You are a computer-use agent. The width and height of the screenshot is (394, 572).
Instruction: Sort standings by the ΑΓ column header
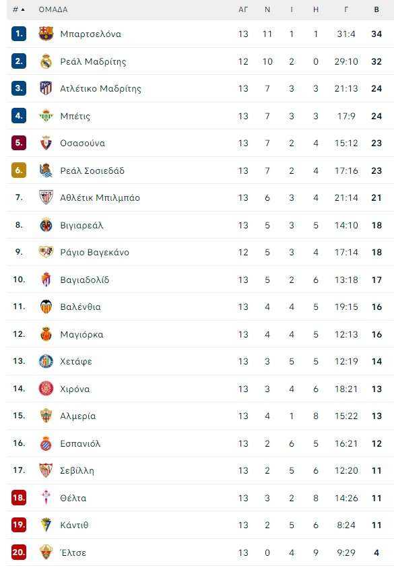point(243,10)
